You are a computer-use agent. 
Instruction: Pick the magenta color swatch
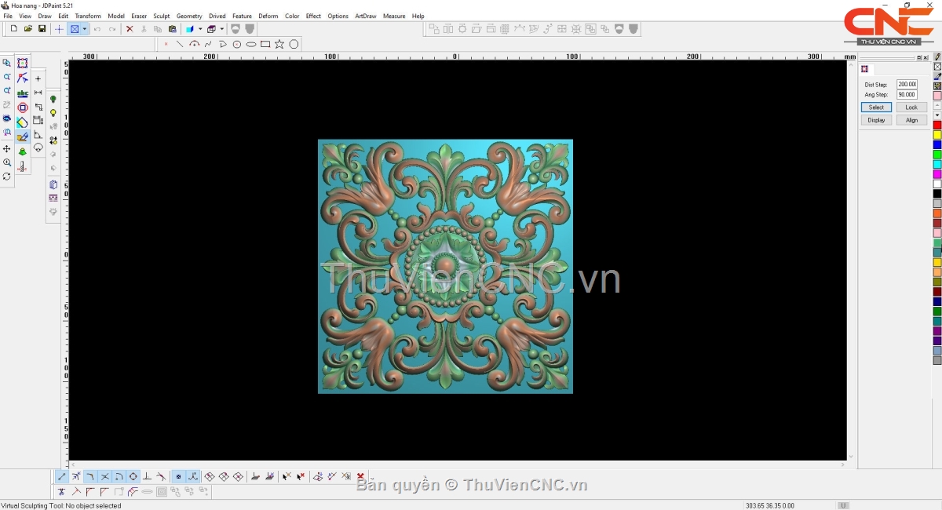(937, 174)
